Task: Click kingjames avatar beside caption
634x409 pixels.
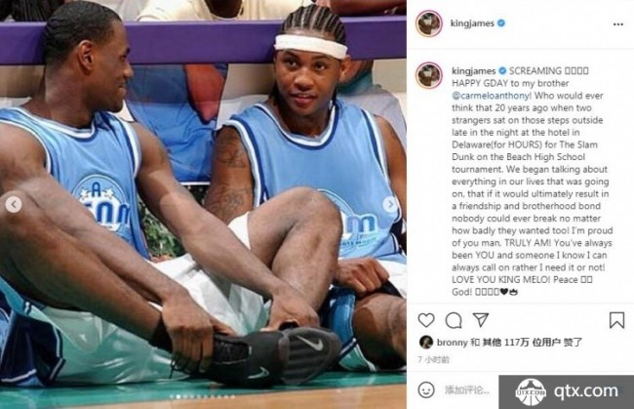Action: pyautogui.click(x=429, y=75)
